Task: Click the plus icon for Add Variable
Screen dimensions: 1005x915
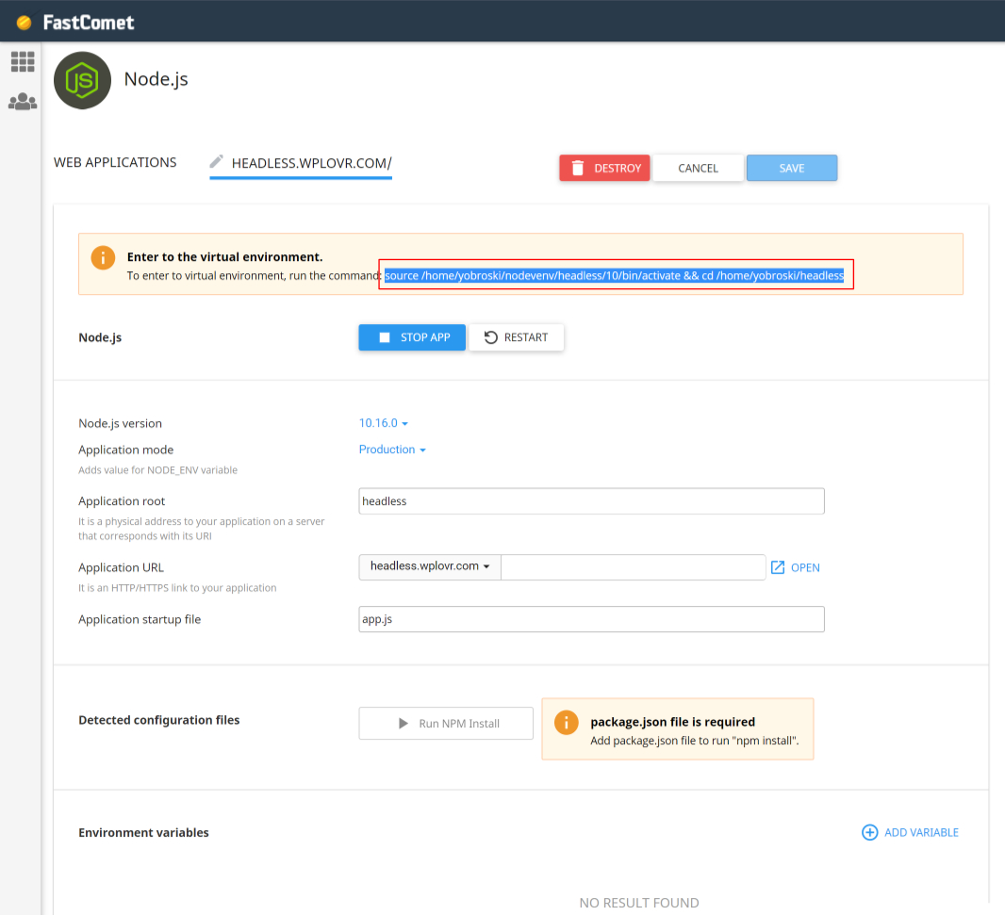Action: pos(869,832)
